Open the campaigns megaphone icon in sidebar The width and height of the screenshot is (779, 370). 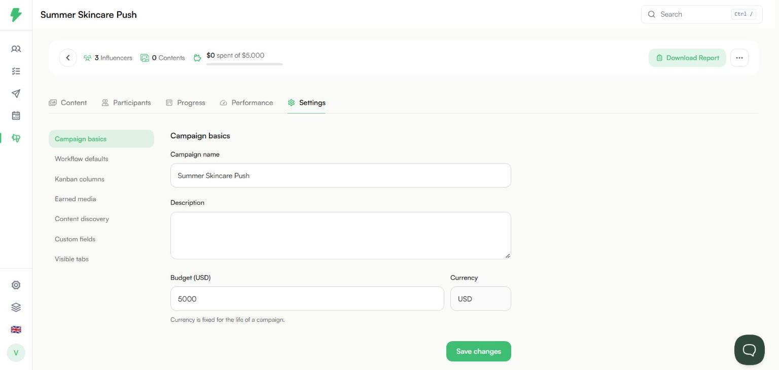16,138
